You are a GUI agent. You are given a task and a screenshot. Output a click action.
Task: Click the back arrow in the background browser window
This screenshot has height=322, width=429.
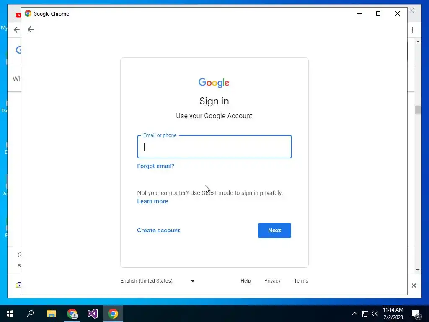click(x=17, y=30)
